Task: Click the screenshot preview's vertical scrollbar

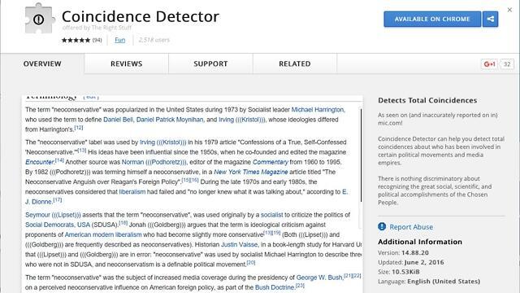Action: 361,156
